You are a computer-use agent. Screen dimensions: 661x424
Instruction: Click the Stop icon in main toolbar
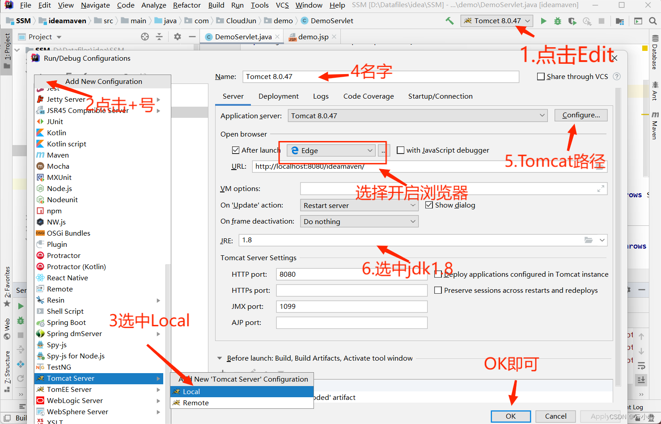[x=602, y=21]
